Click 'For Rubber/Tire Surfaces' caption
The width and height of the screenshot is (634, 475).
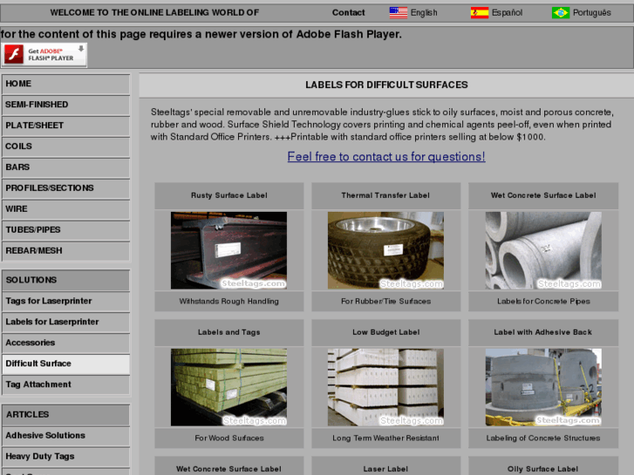[x=385, y=302]
